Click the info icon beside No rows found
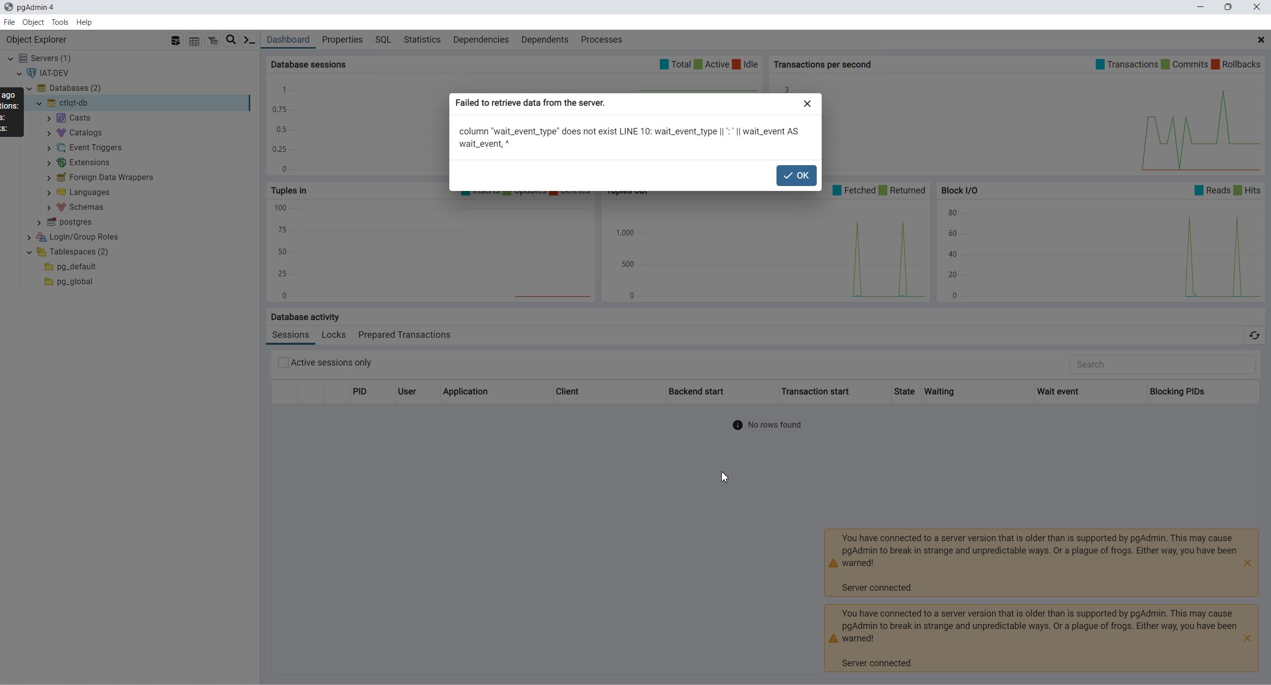This screenshot has height=685, width=1271. tap(737, 425)
